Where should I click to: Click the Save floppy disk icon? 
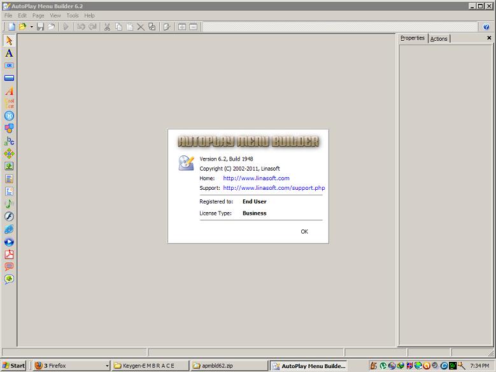pyautogui.click(x=40, y=27)
